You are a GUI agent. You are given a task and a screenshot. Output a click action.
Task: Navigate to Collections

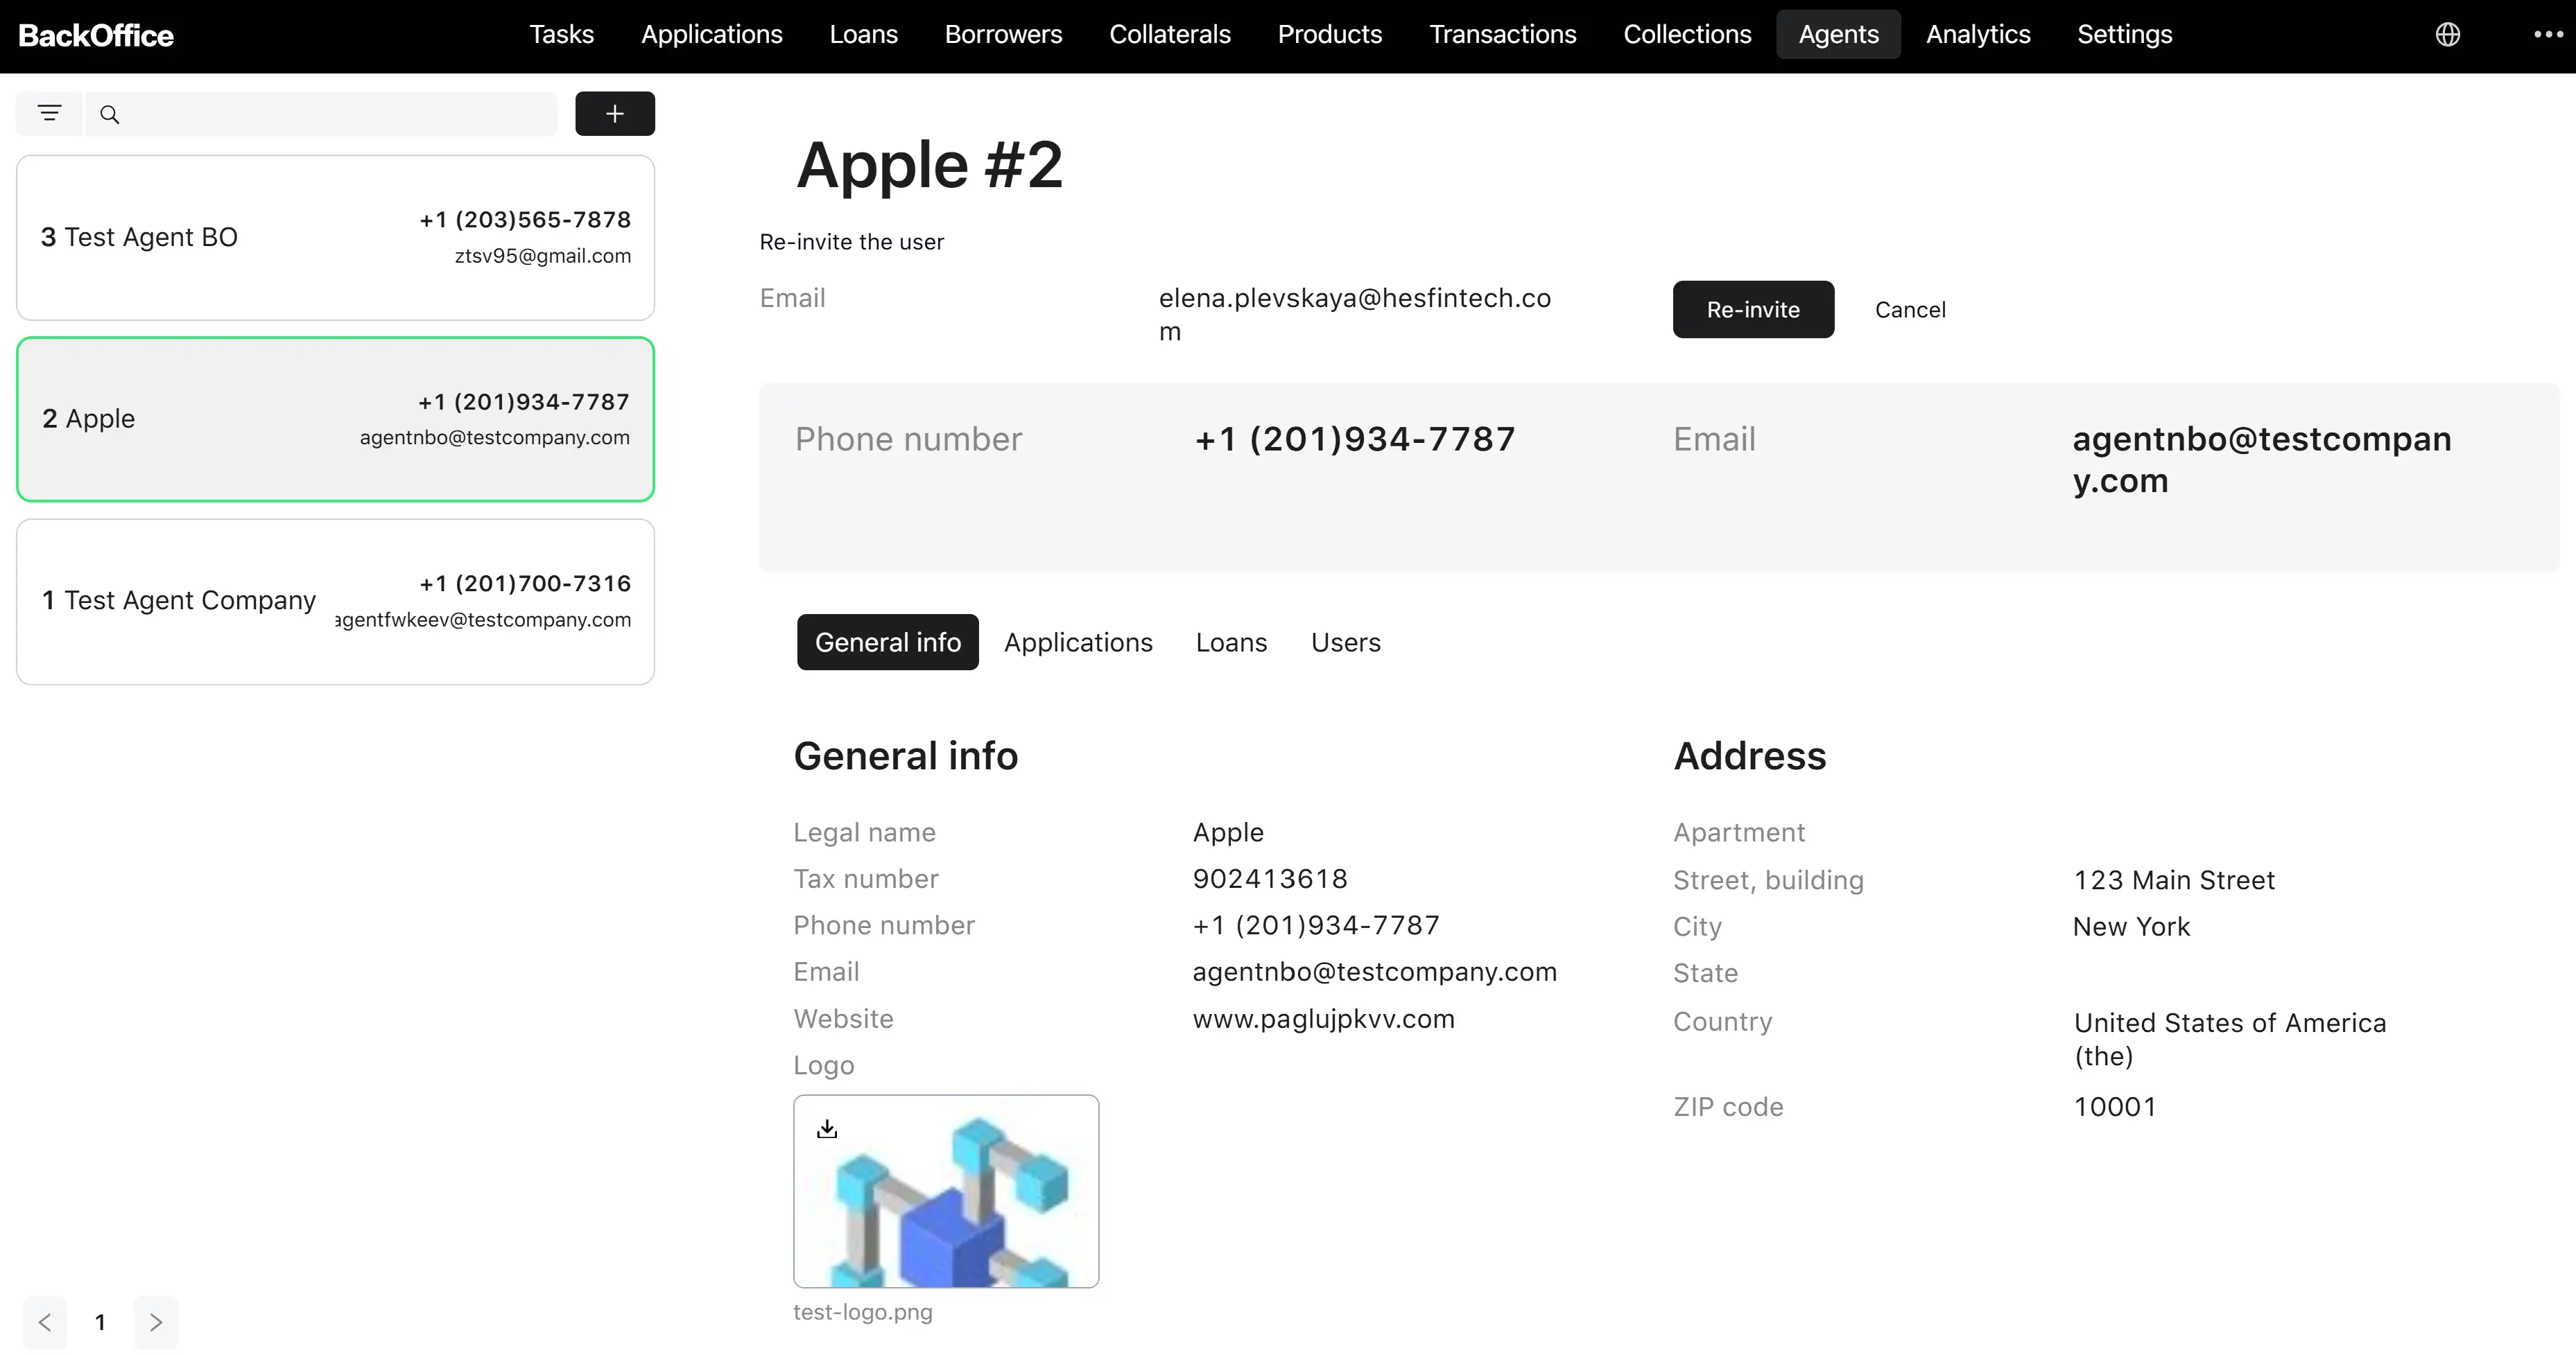point(1687,35)
